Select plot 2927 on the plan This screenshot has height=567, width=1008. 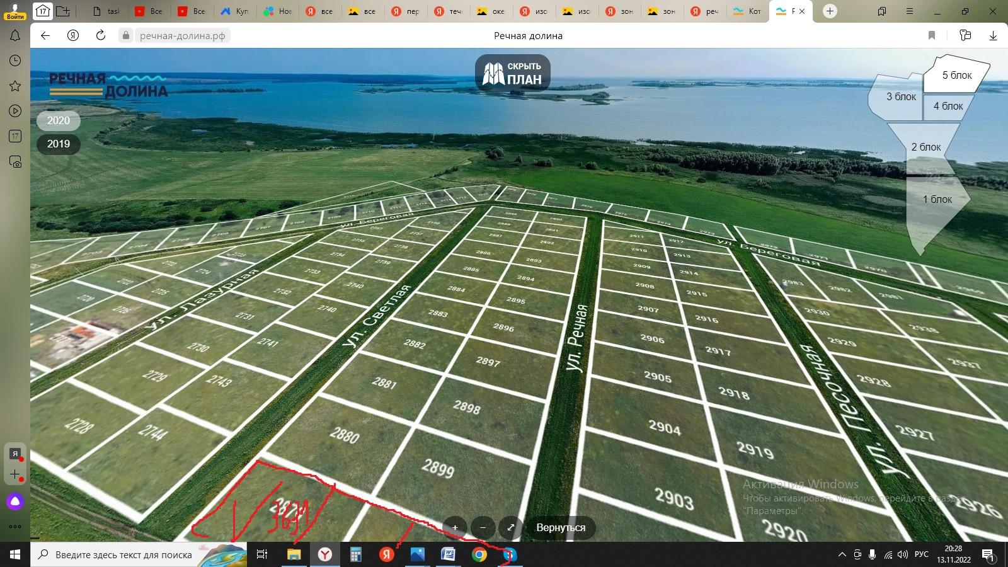pos(915,432)
